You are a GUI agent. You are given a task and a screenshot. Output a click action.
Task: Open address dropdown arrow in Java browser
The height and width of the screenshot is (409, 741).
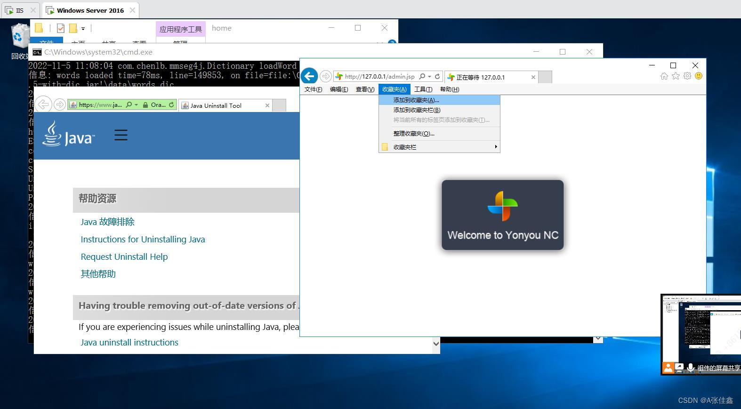pos(136,105)
